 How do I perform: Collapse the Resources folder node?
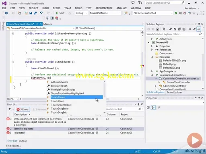(x=152, y=57)
